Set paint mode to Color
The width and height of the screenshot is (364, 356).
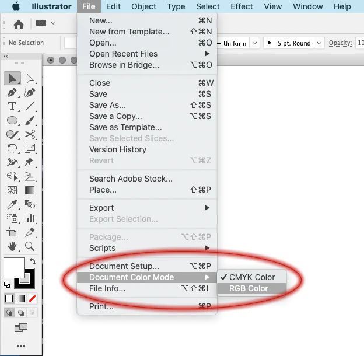[9, 298]
